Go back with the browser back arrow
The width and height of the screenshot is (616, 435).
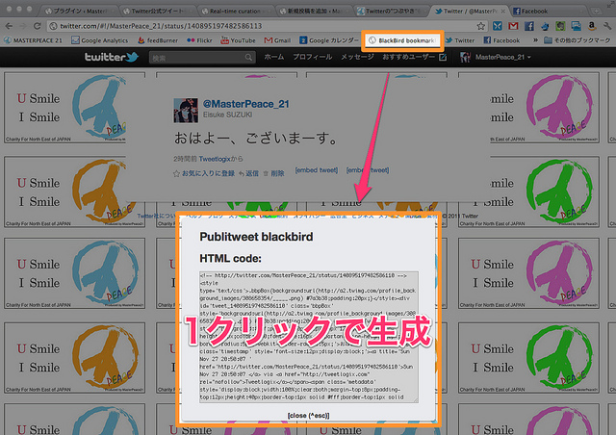pos(9,26)
